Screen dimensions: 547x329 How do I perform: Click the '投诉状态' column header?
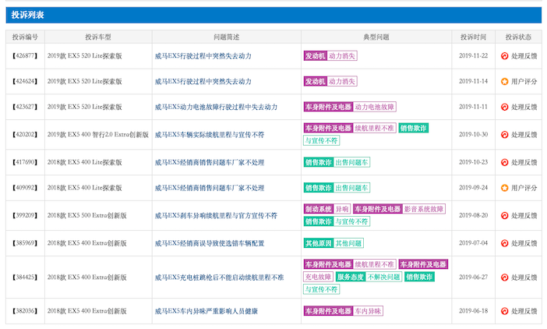[x=518, y=37]
